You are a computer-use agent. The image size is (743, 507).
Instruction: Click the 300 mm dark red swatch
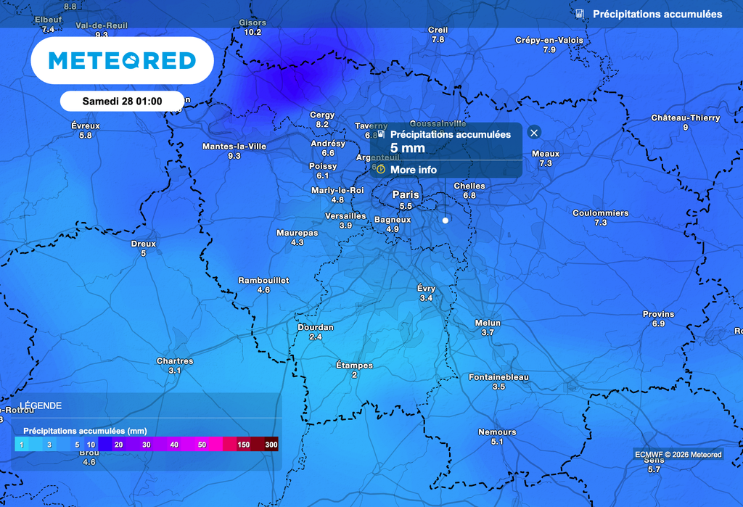271,445
